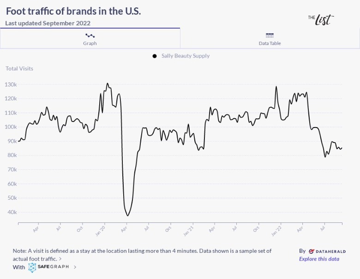Open the Data Table tab label
This screenshot has width=360, height=279.
point(270,43)
